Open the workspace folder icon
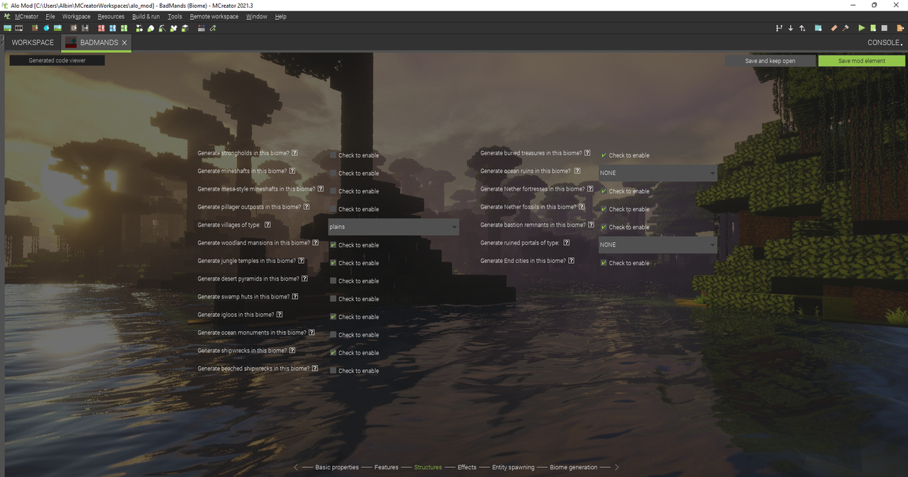This screenshot has width=908, height=477. (818, 28)
